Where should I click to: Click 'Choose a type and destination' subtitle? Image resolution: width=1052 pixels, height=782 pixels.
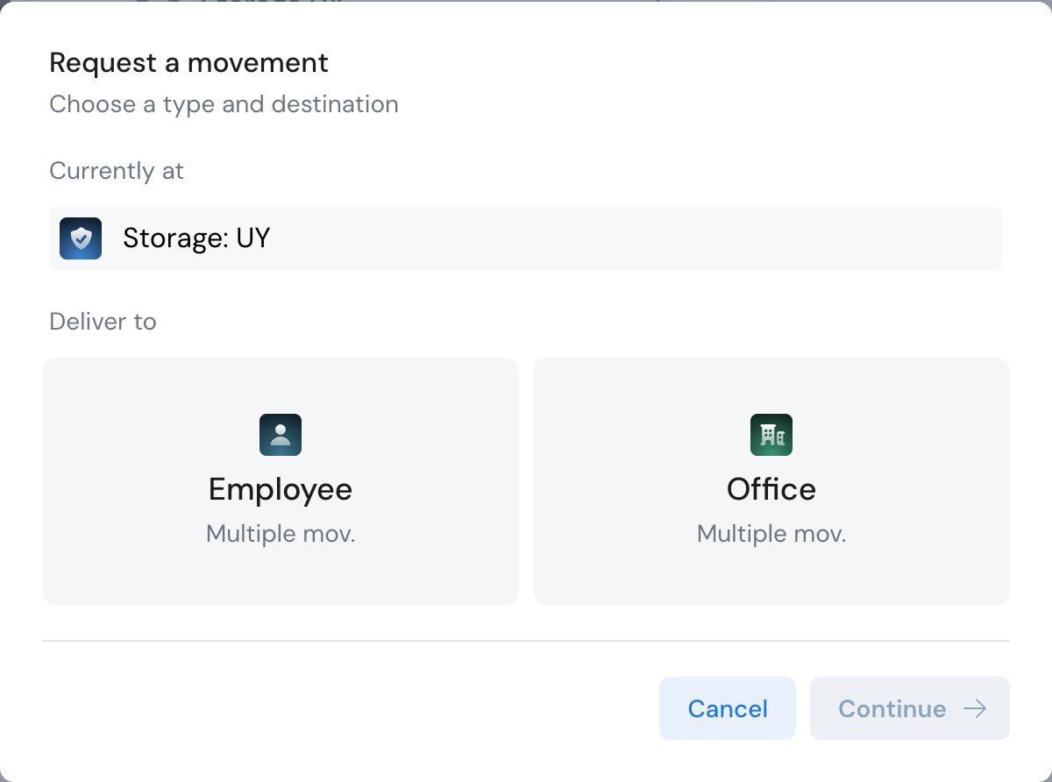point(224,104)
